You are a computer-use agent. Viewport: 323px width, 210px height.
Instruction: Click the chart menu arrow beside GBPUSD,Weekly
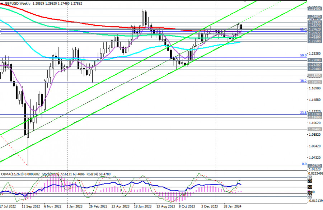2,4
